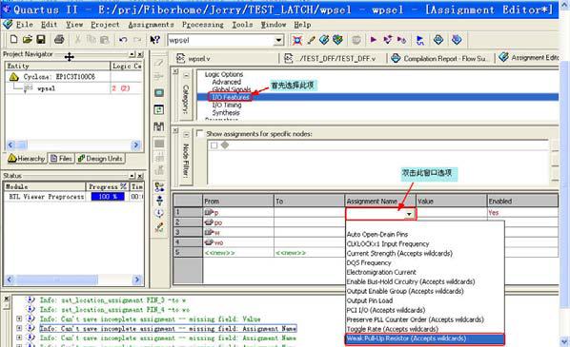The width and height of the screenshot is (570, 347).
Task: Click the Start Compilation purple play icon
Action: coord(373,40)
